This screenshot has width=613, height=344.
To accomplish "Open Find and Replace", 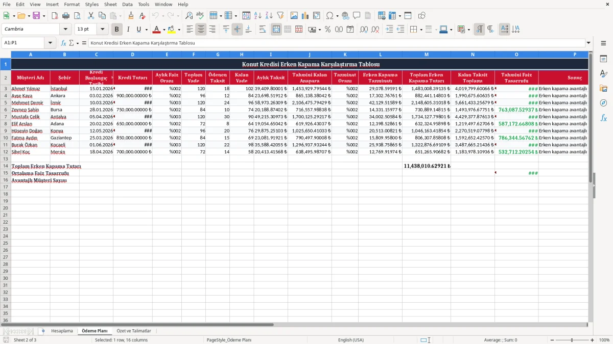I will click(189, 16).
